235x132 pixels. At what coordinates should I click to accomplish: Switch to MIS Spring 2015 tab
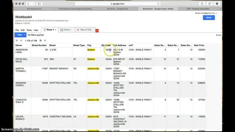tap(34, 9)
